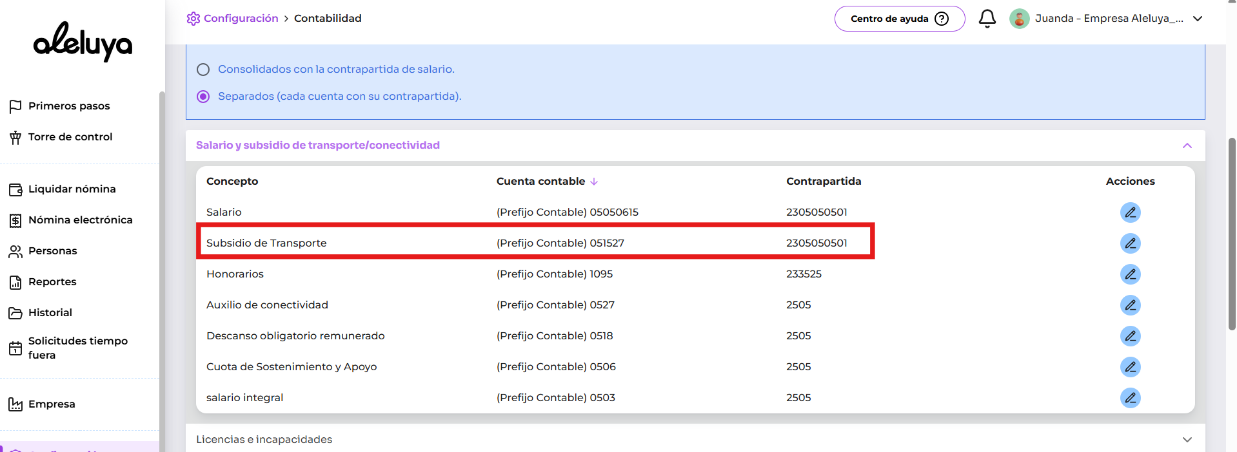Click the Aleluya logo

(x=83, y=42)
